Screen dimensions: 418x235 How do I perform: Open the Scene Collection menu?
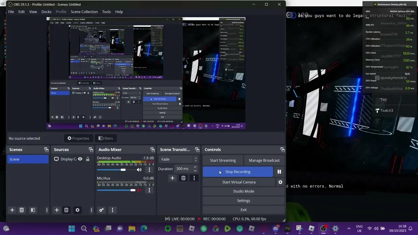pos(84,12)
